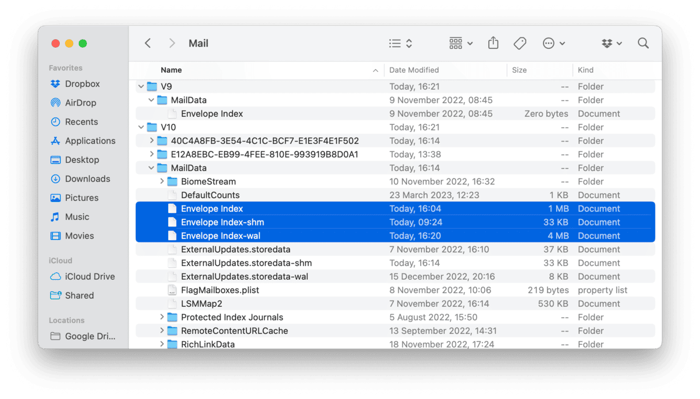700x399 pixels.
Task: Start a search with the magnifier icon
Action: [x=643, y=43]
